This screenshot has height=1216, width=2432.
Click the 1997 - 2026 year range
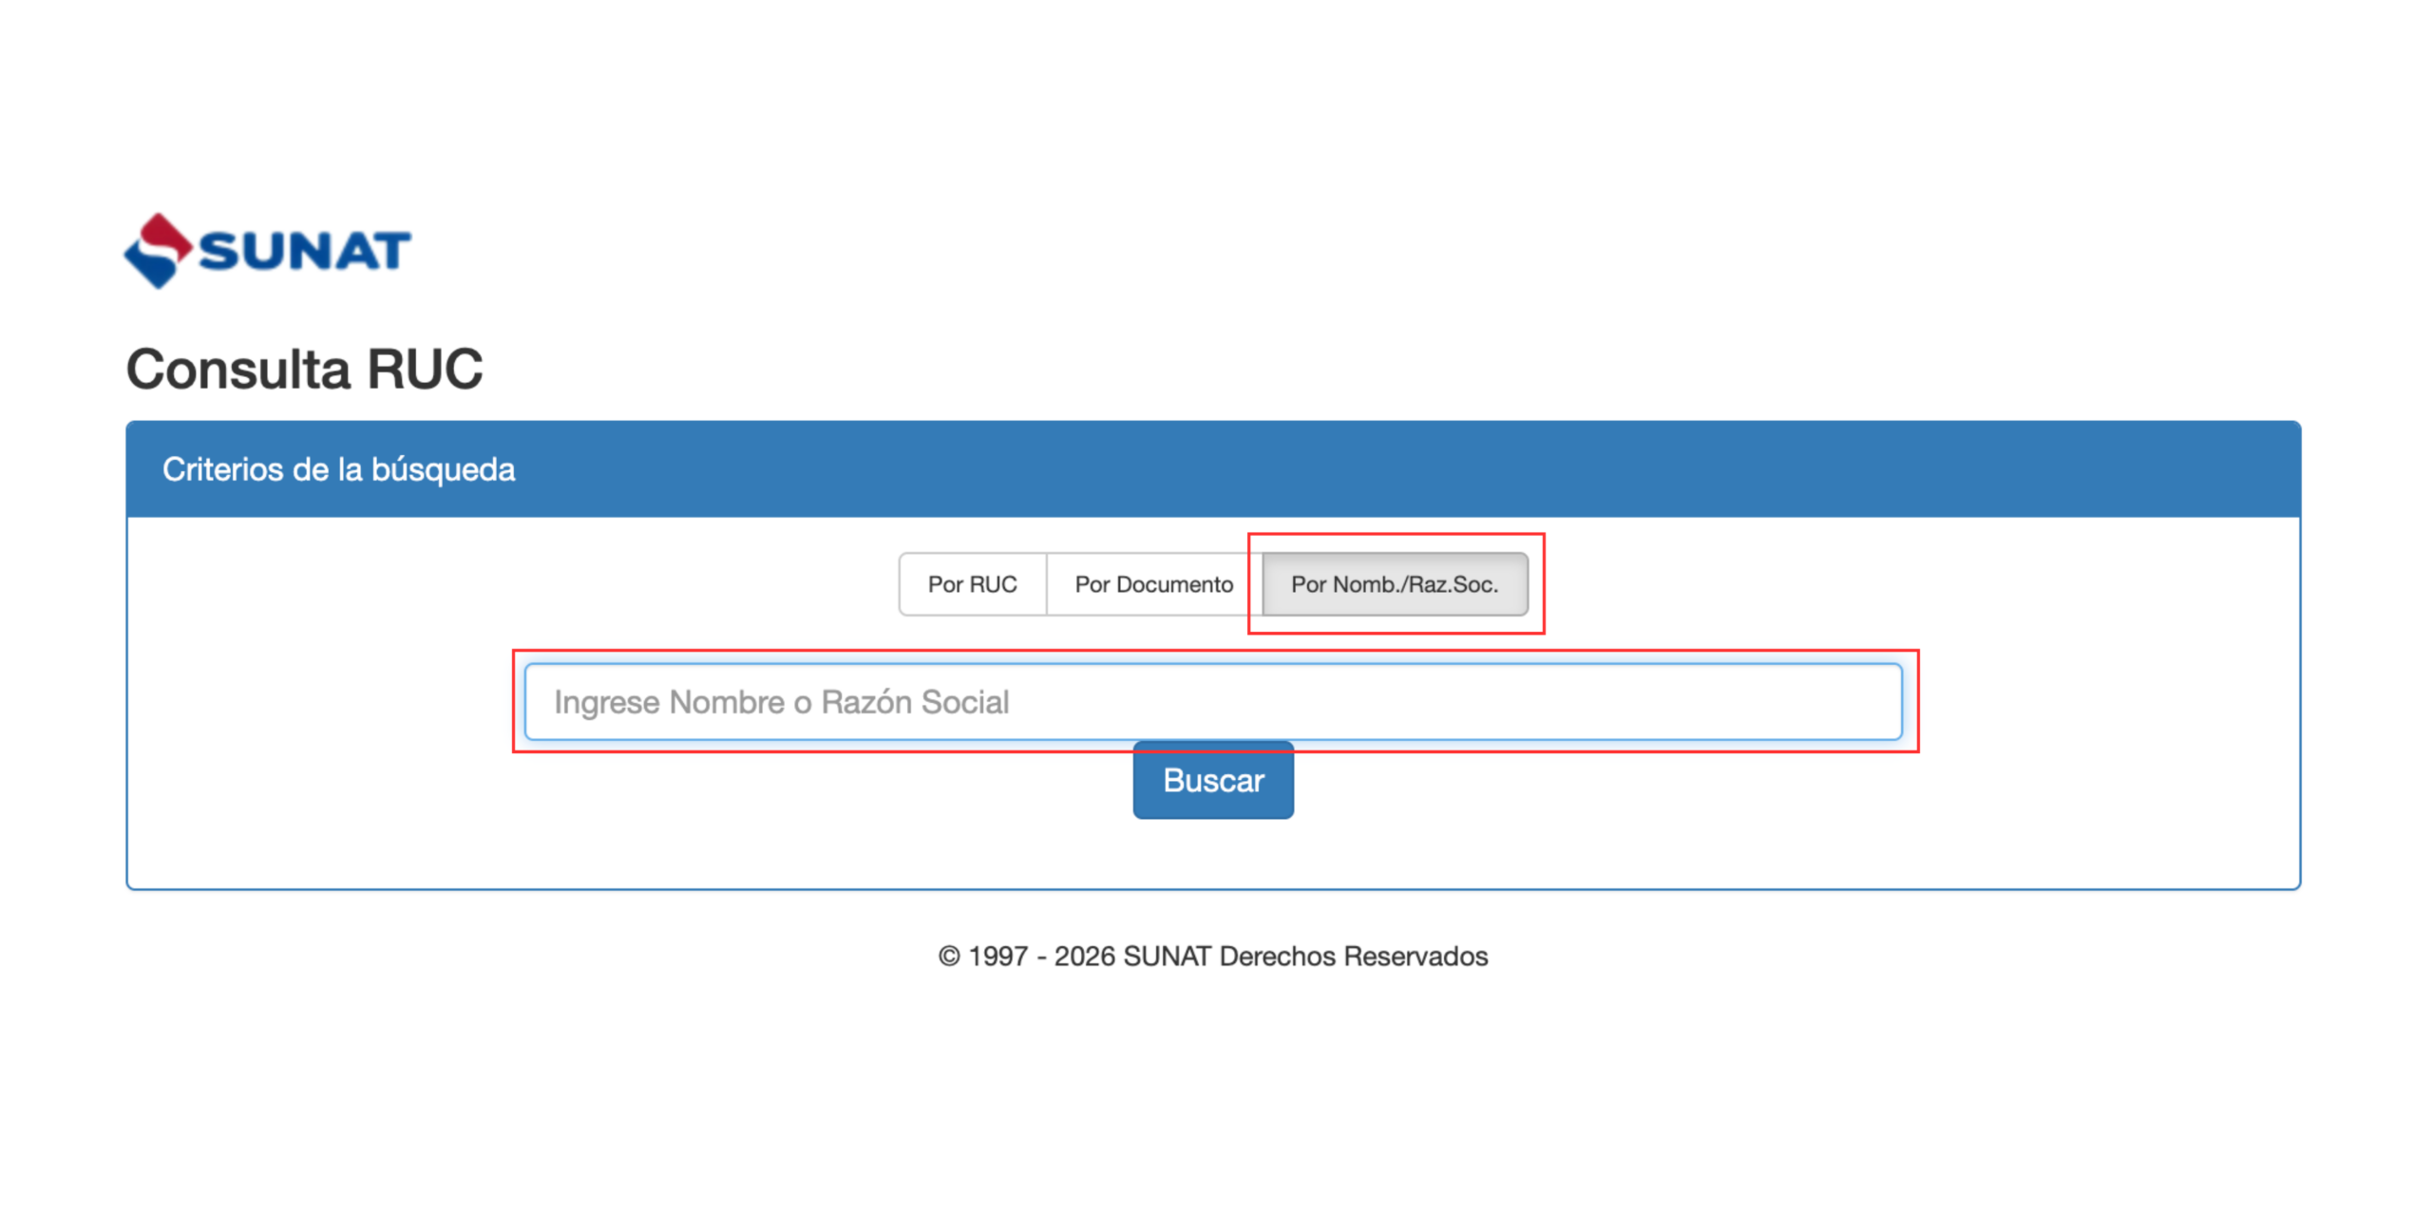point(1041,956)
